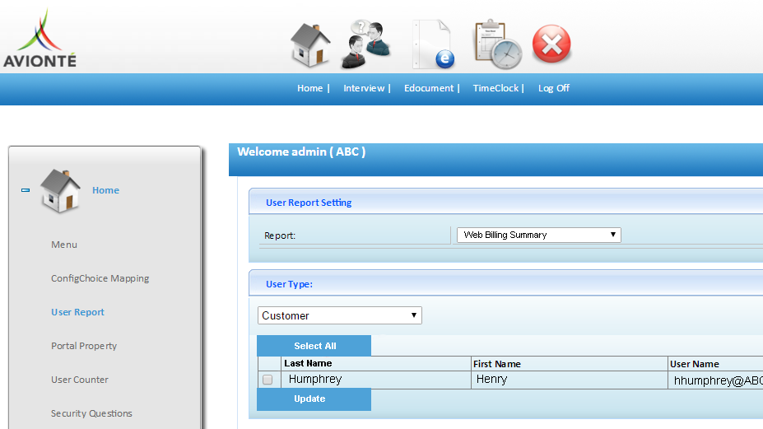Click the house Home icon in top toolbar

310,44
